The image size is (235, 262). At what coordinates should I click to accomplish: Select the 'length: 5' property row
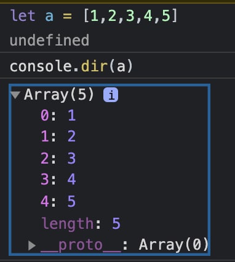click(x=81, y=224)
